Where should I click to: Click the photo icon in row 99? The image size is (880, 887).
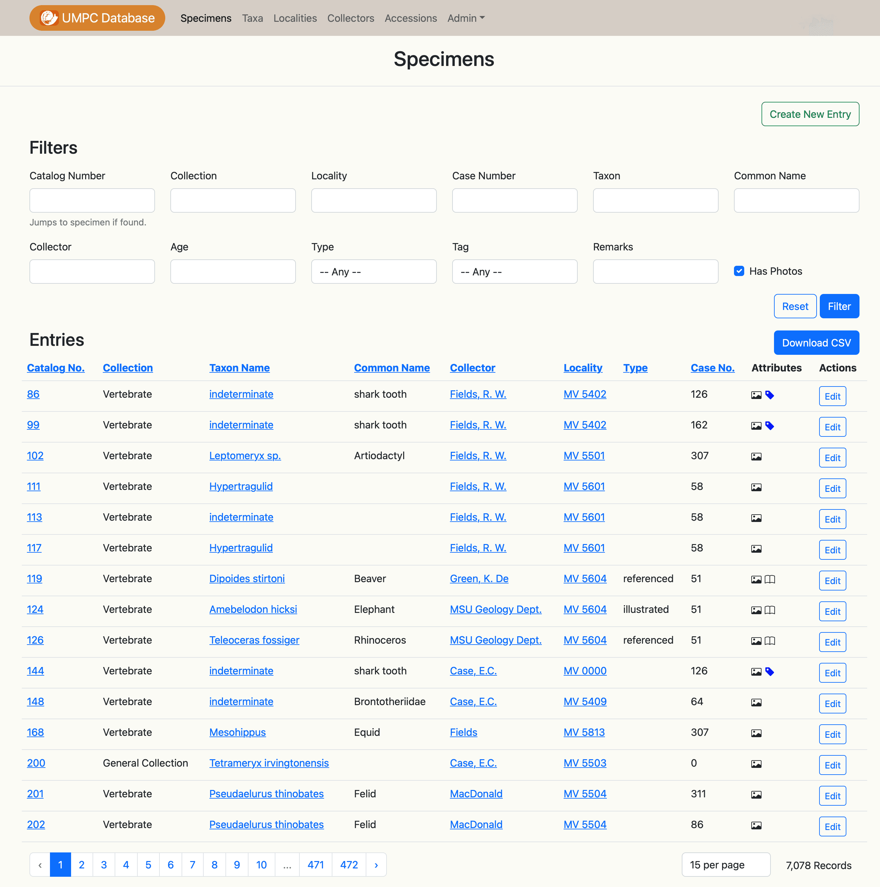point(756,426)
